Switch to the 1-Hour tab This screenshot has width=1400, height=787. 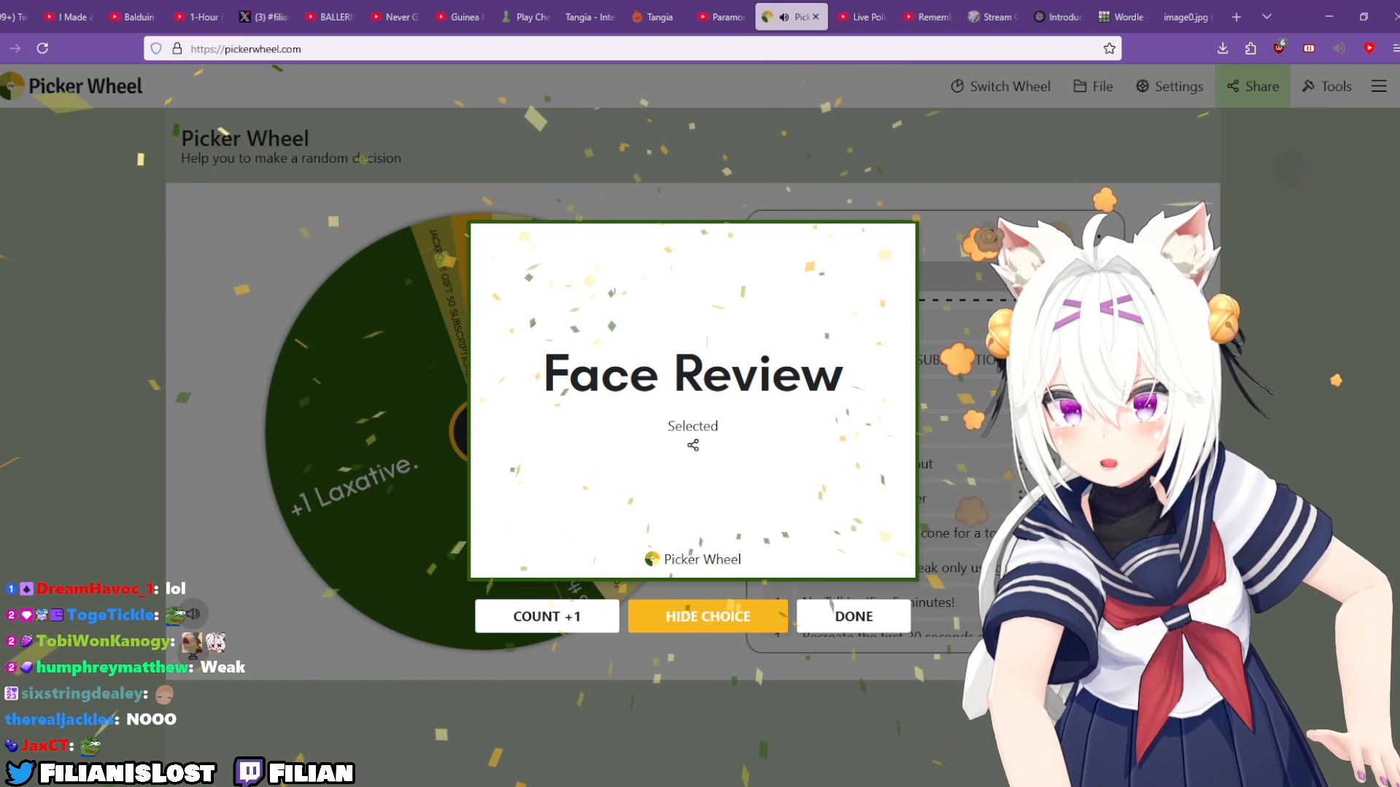point(197,17)
